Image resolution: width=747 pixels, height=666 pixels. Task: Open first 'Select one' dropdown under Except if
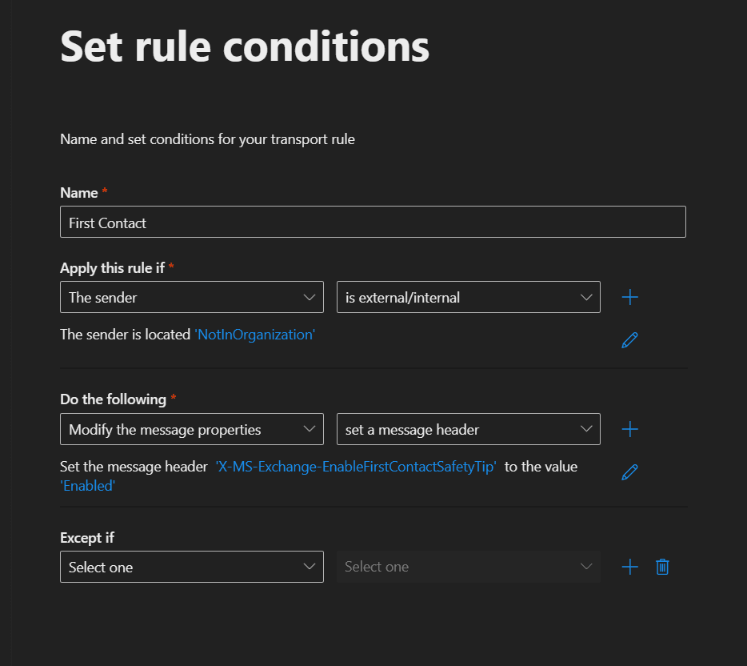click(x=191, y=567)
